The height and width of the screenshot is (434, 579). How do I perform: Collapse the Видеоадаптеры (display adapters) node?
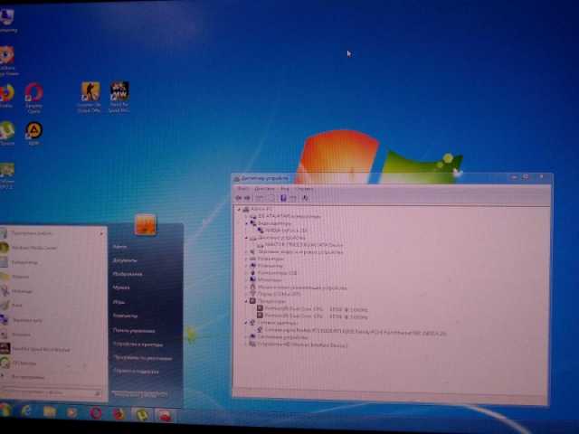pyautogui.click(x=247, y=223)
